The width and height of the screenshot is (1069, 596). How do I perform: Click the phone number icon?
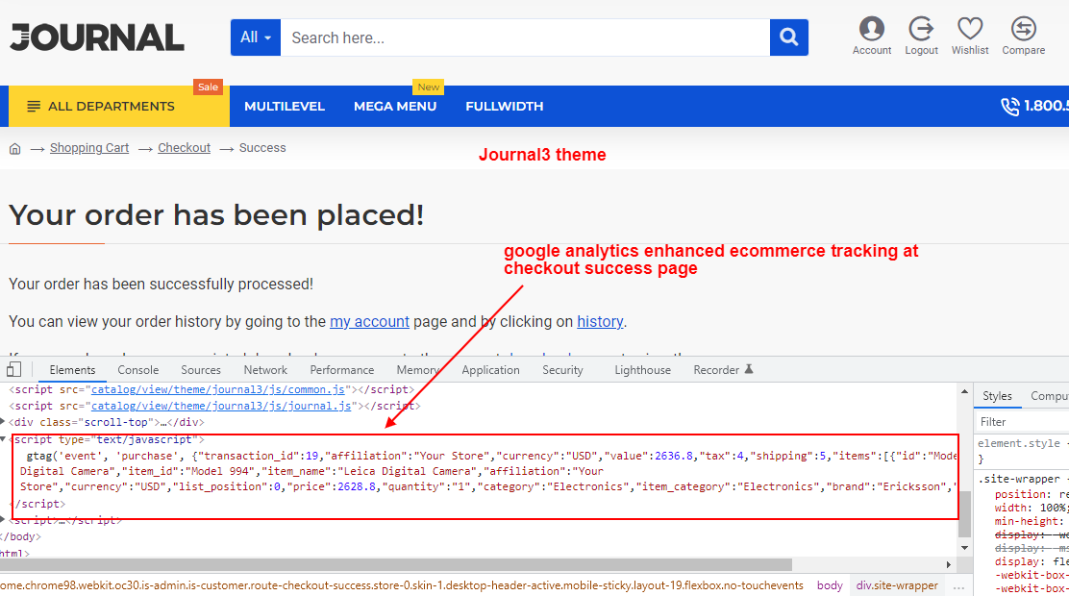[x=1009, y=107]
